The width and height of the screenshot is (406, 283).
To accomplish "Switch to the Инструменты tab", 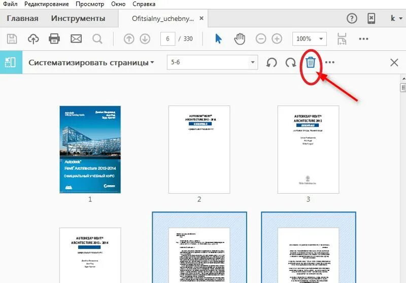I will click(x=78, y=18).
